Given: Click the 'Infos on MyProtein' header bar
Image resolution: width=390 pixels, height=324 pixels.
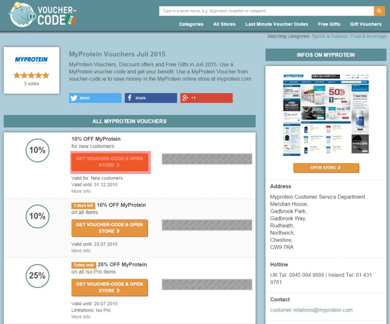Looking at the screenshot, I should pos(326,55).
